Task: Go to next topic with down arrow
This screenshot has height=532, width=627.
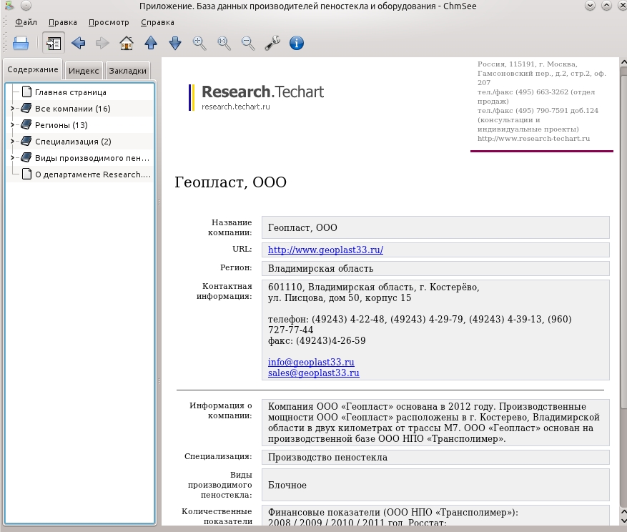Action: (x=175, y=43)
